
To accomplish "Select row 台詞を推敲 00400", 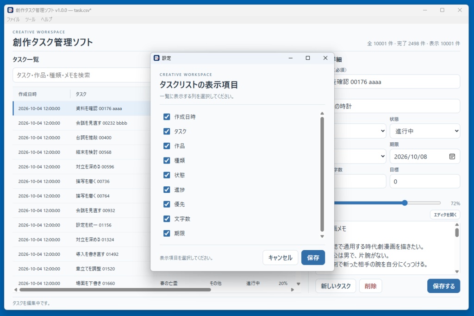I will 81,138.
